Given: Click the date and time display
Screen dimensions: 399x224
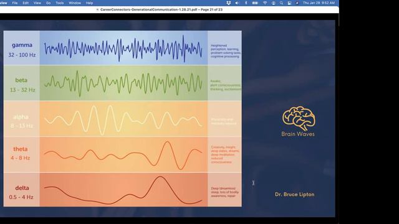Looking at the screenshot, I should (319, 3).
